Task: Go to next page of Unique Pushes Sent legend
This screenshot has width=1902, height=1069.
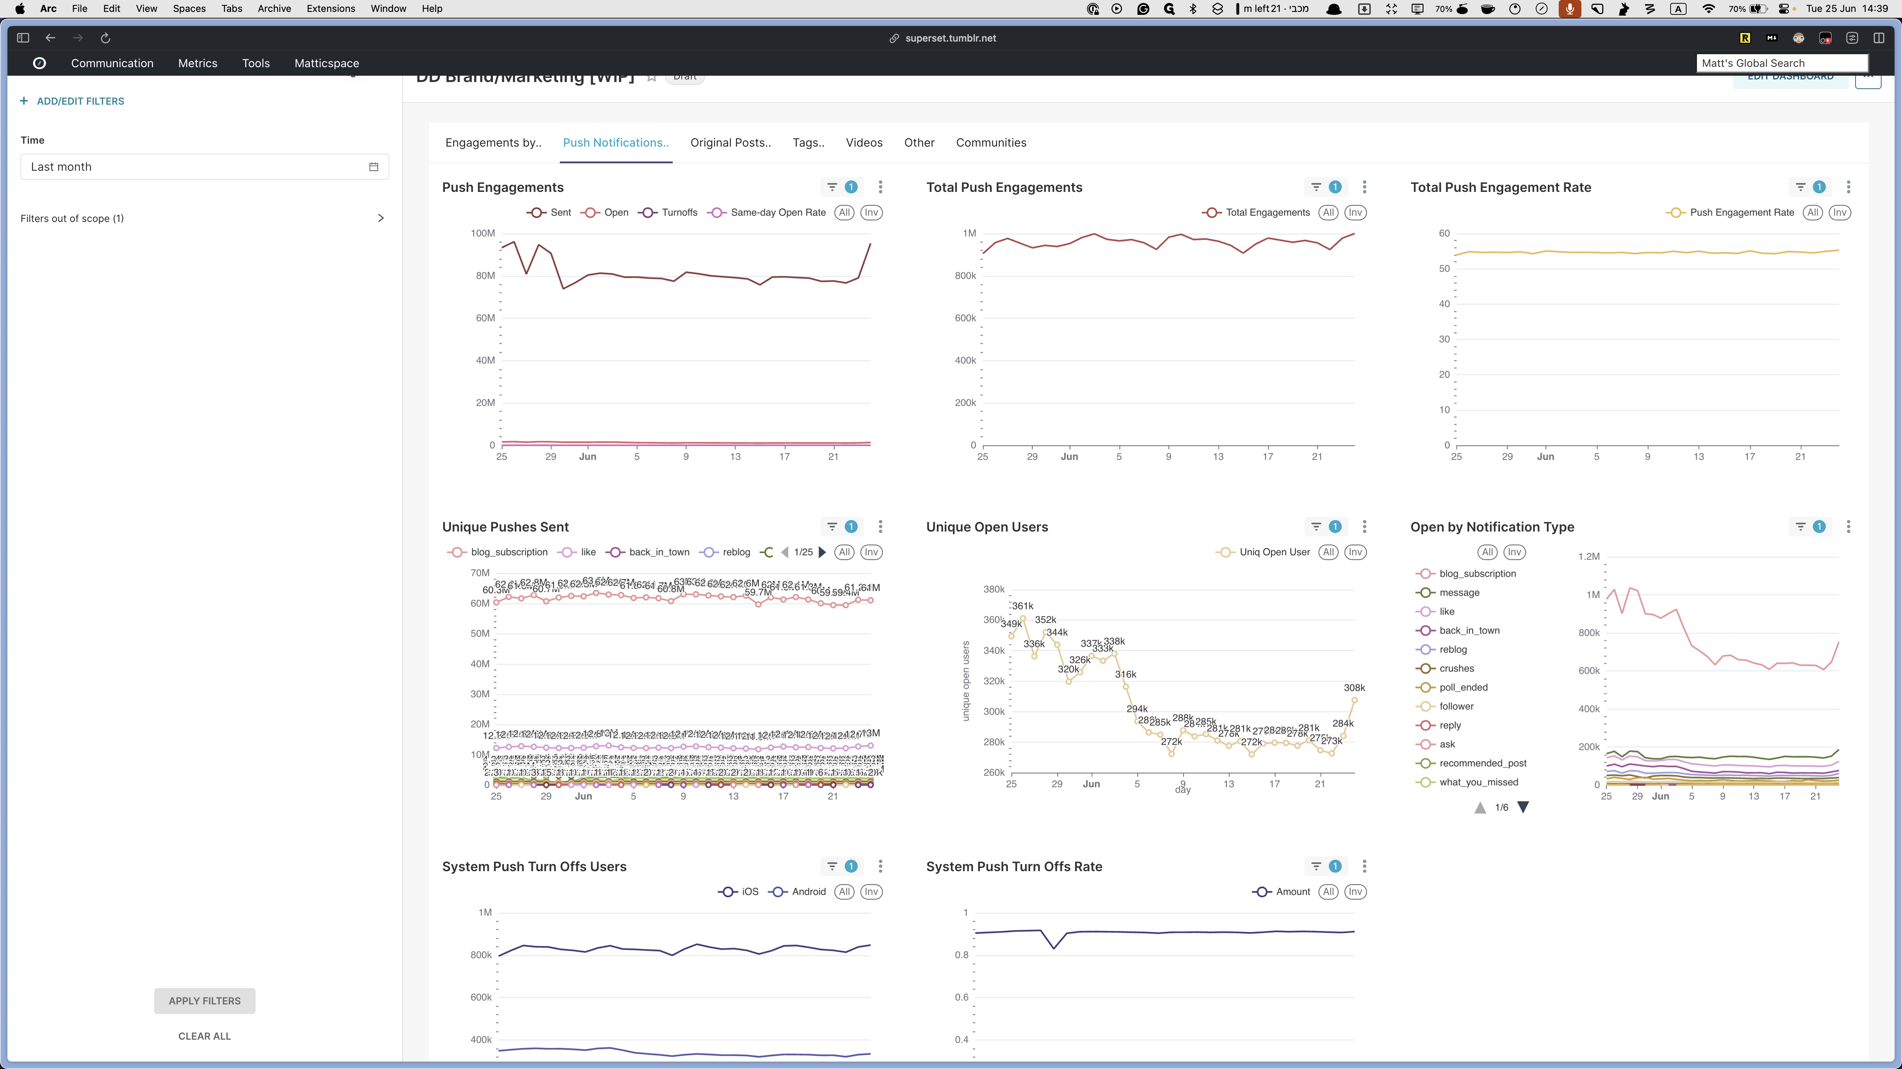Action: click(822, 552)
